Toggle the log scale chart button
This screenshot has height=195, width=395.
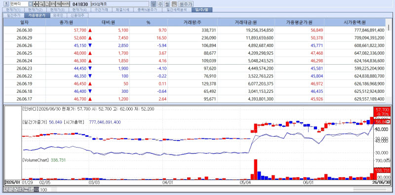coord(26,190)
